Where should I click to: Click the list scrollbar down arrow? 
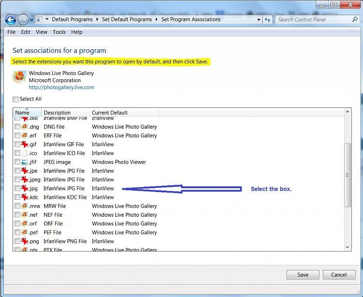tap(347, 247)
